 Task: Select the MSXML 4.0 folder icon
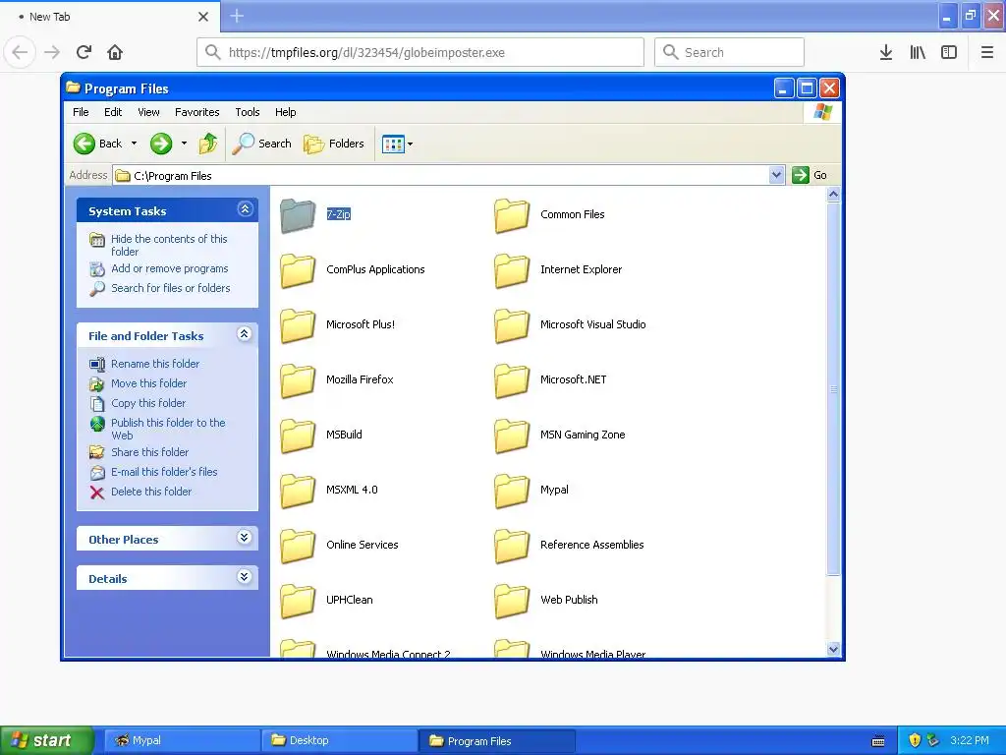coord(298,491)
